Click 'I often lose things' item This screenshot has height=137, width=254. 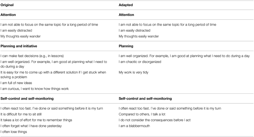[14, 132]
